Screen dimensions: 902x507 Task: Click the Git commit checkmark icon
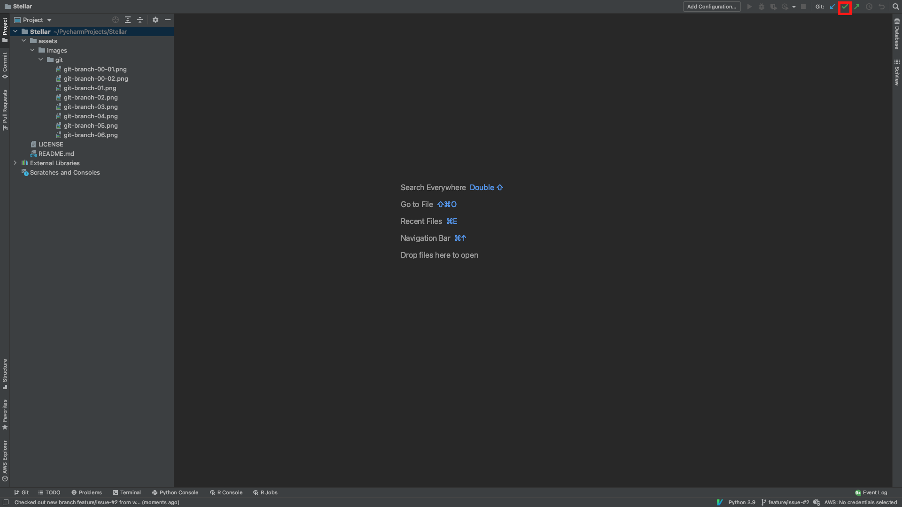tap(845, 7)
